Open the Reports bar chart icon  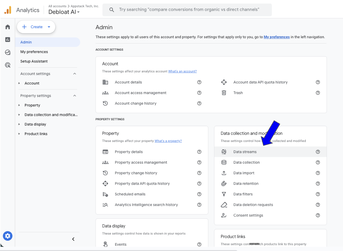tap(8, 40)
